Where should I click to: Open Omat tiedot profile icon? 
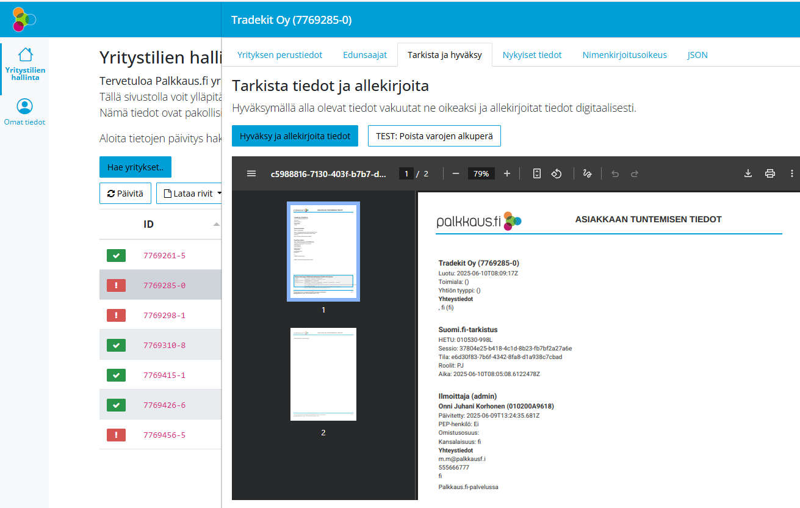[x=24, y=107]
